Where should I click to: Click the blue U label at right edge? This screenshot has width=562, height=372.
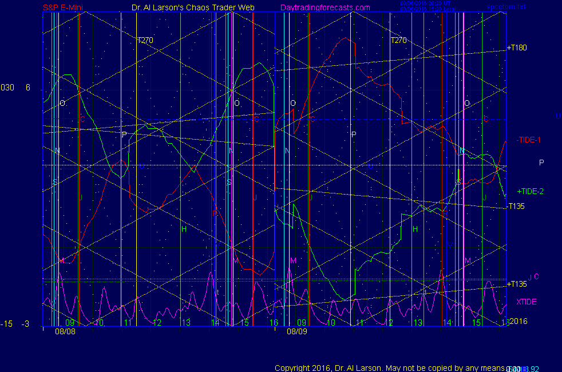click(x=558, y=116)
